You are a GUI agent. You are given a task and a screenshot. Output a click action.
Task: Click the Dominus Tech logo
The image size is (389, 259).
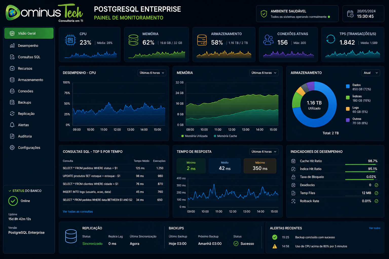pos(44,13)
